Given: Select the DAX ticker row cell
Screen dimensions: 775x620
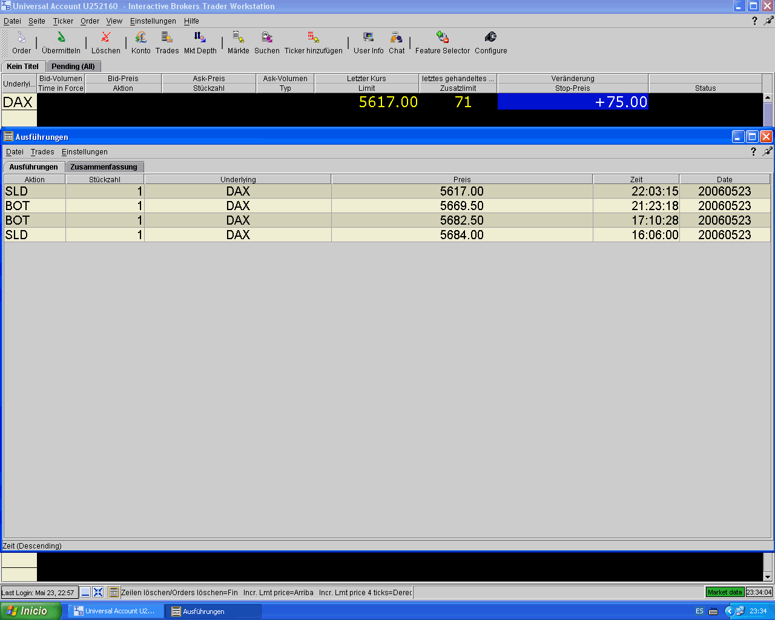Looking at the screenshot, I should (19, 102).
